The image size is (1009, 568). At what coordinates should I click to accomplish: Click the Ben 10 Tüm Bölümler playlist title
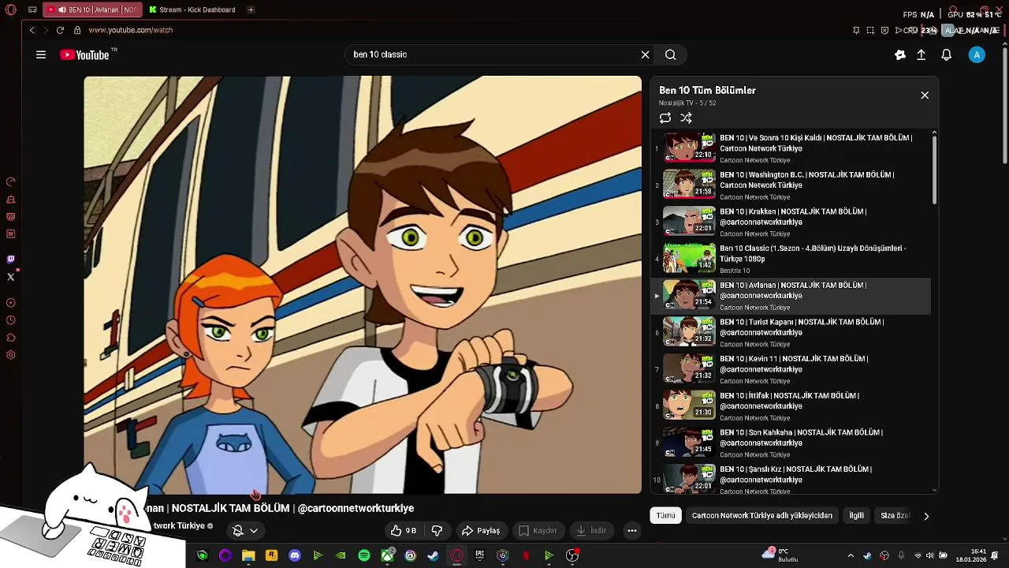(707, 91)
